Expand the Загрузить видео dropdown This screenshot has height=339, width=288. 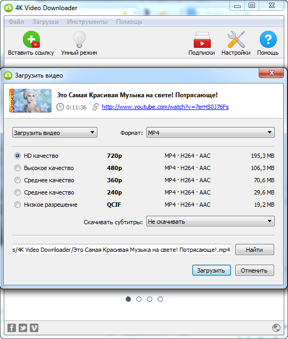[x=55, y=132]
